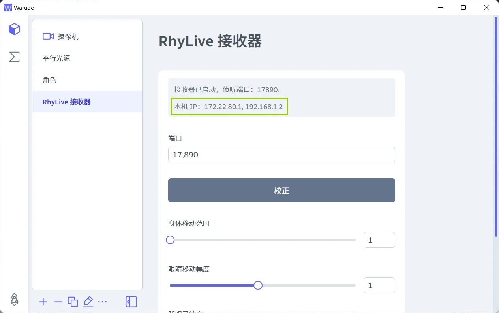The height and width of the screenshot is (313, 499).
Task: Click the 端口 port input field
Action: coord(281,155)
